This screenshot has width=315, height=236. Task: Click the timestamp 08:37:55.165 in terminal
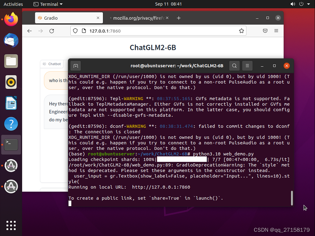173,99
